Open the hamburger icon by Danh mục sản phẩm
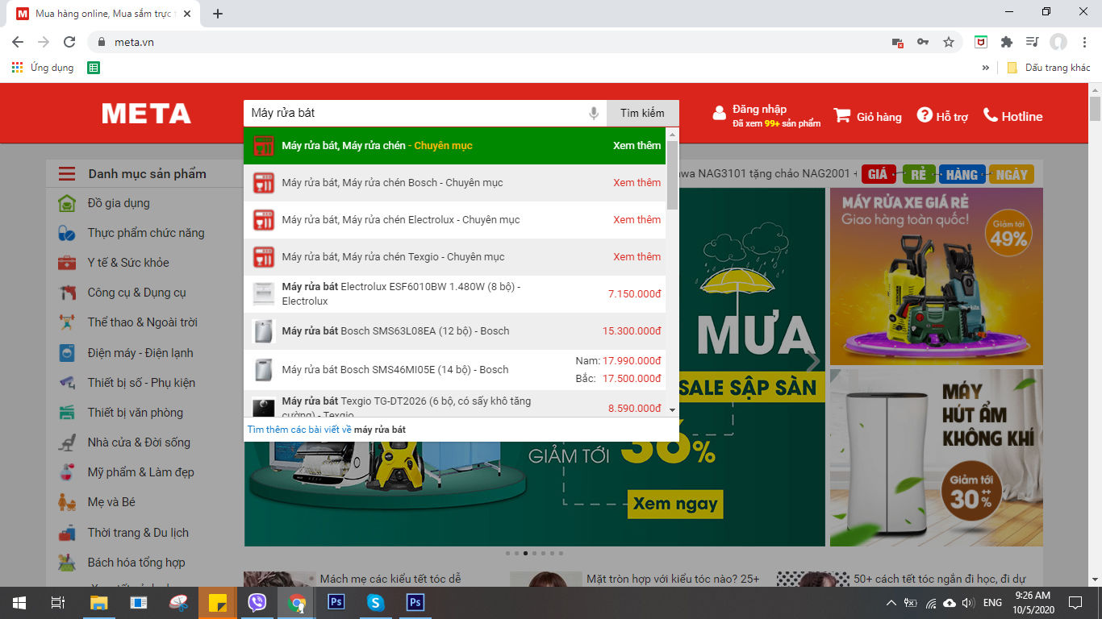1102x619 pixels. coord(67,174)
